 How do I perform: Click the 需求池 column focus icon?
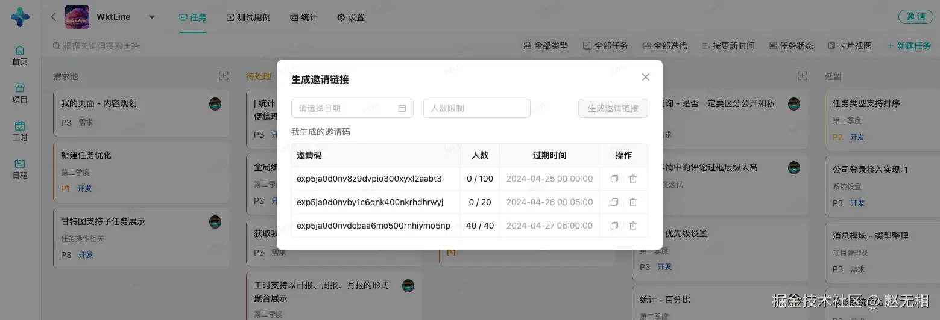pos(224,76)
